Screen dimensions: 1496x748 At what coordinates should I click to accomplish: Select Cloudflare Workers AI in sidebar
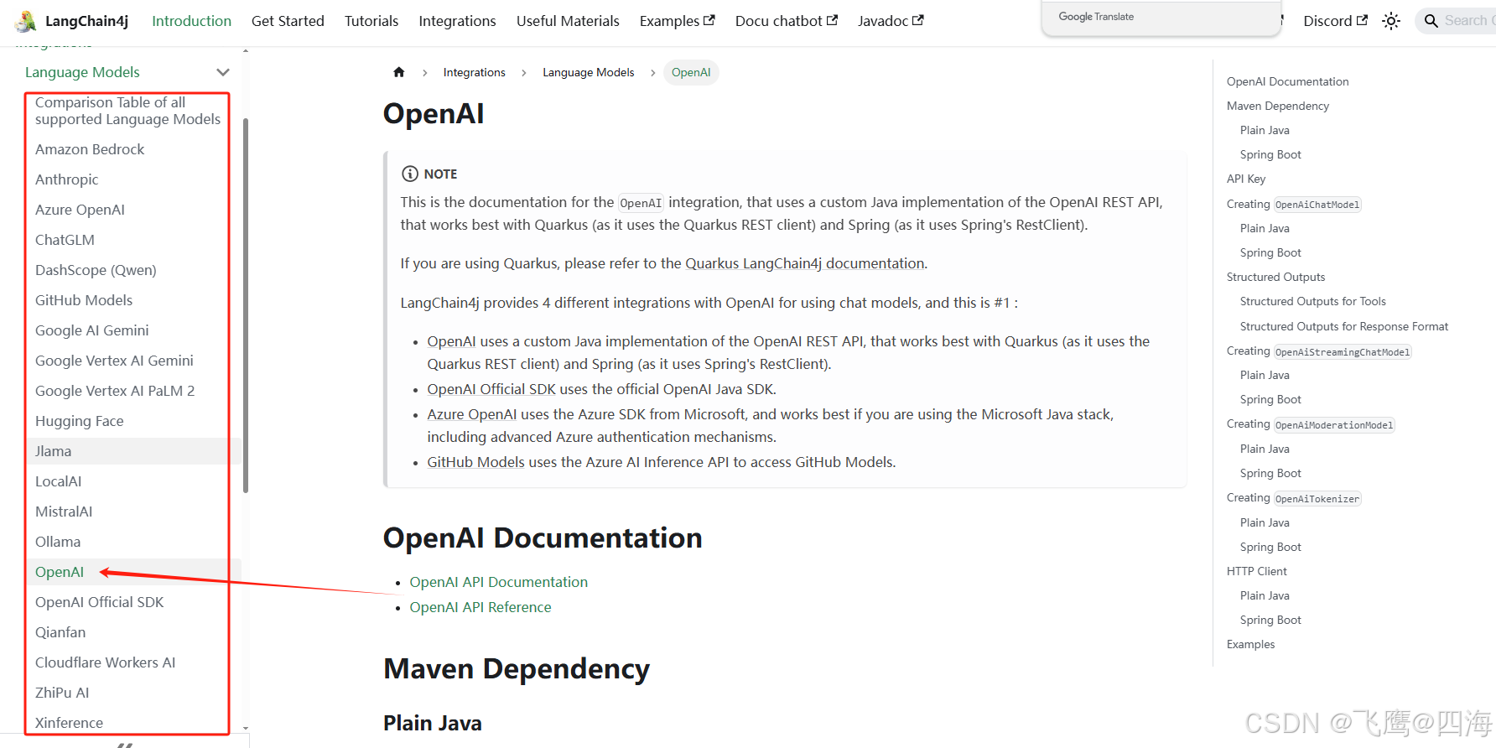click(106, 662)
